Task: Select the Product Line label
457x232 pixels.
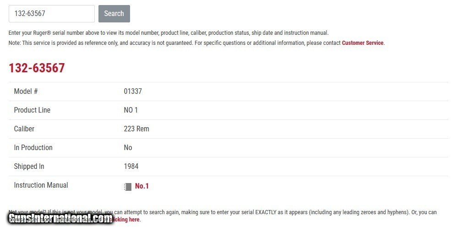Action: 32,110
